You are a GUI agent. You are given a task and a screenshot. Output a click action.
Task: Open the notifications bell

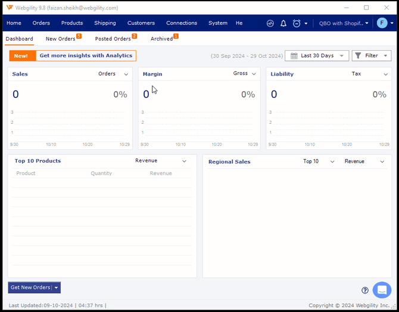pos(283,23)
